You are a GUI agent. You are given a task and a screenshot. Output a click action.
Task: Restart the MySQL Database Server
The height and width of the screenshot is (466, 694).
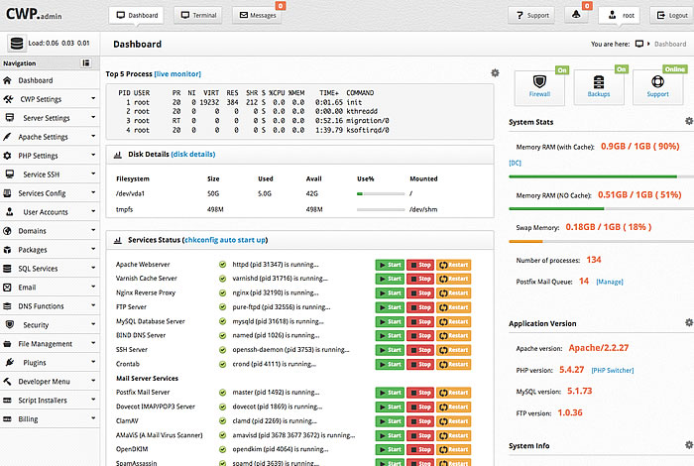[453, 322]
